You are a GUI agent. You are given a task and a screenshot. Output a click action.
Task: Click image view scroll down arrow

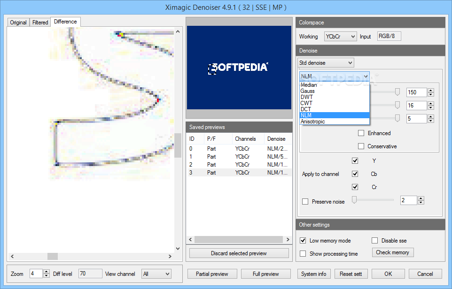point(178,248)
